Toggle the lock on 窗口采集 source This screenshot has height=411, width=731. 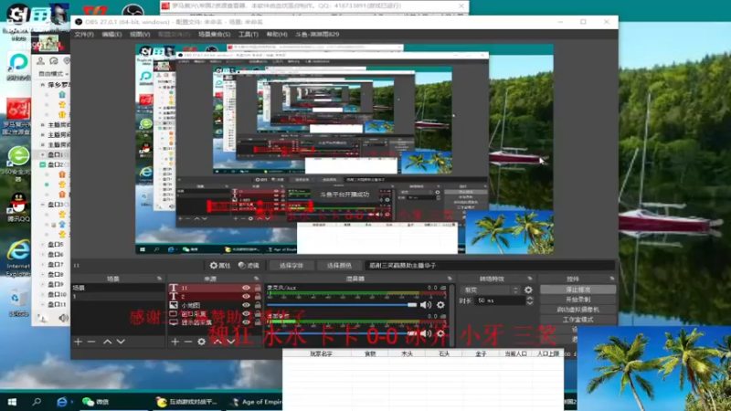tap(258, 313)
